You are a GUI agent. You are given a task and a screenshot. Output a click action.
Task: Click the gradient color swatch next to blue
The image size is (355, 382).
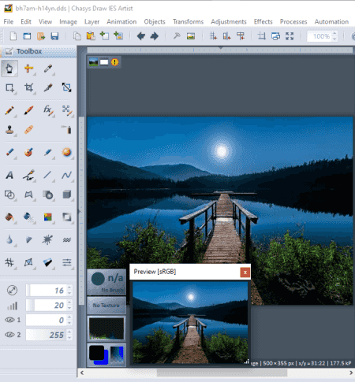coord(117,354)
